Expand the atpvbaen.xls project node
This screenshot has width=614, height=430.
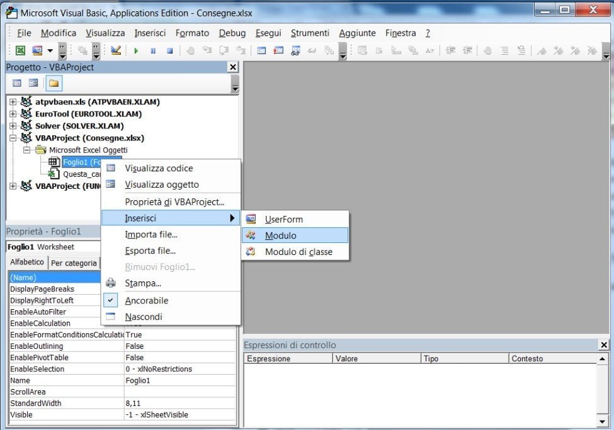tap(13, 102)
